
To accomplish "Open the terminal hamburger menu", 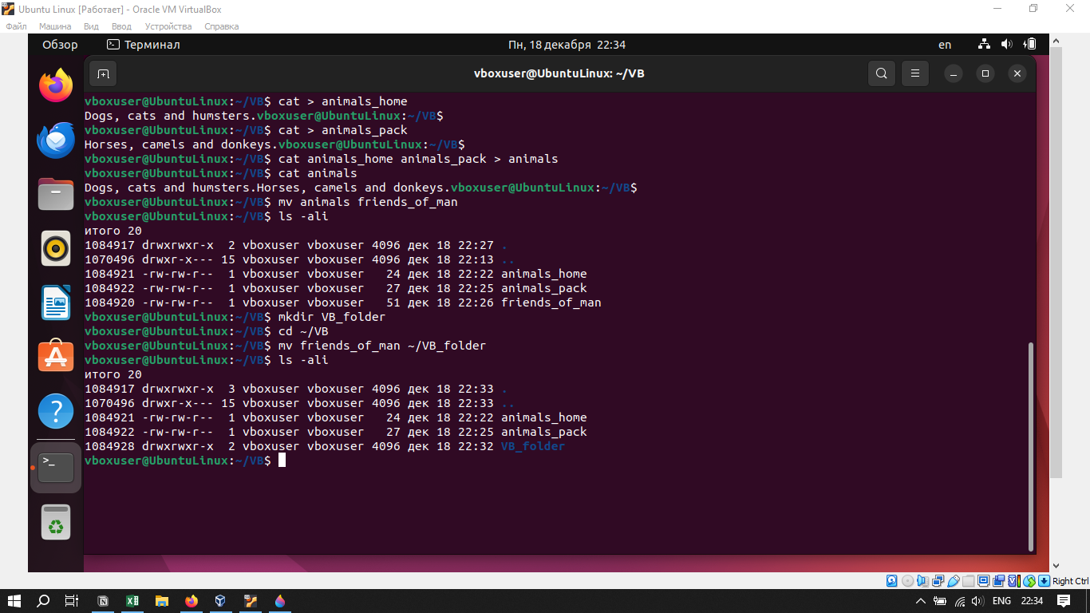I will (915, 73).
